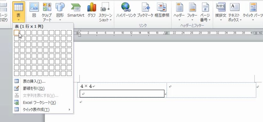Open the ページ番号 page number menu

click(x=205, y=12)
